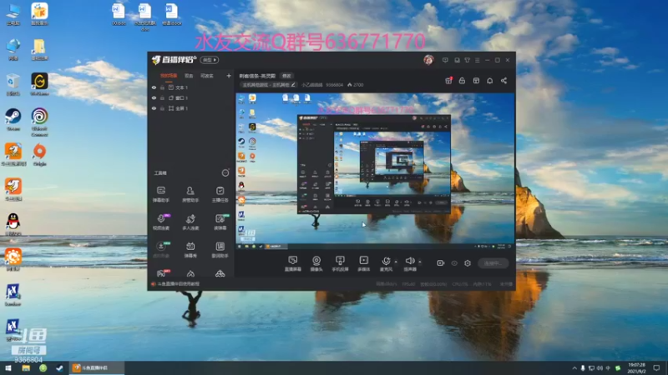Collapse the 工具箱 toolbox panel
This screenshot has width=668, height=375.
pyautogui.click(x=225, y=172)
